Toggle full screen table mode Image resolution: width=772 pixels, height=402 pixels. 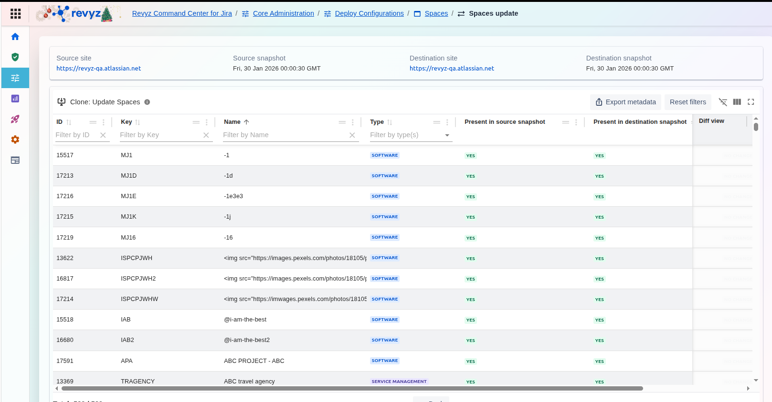(751, 102)
